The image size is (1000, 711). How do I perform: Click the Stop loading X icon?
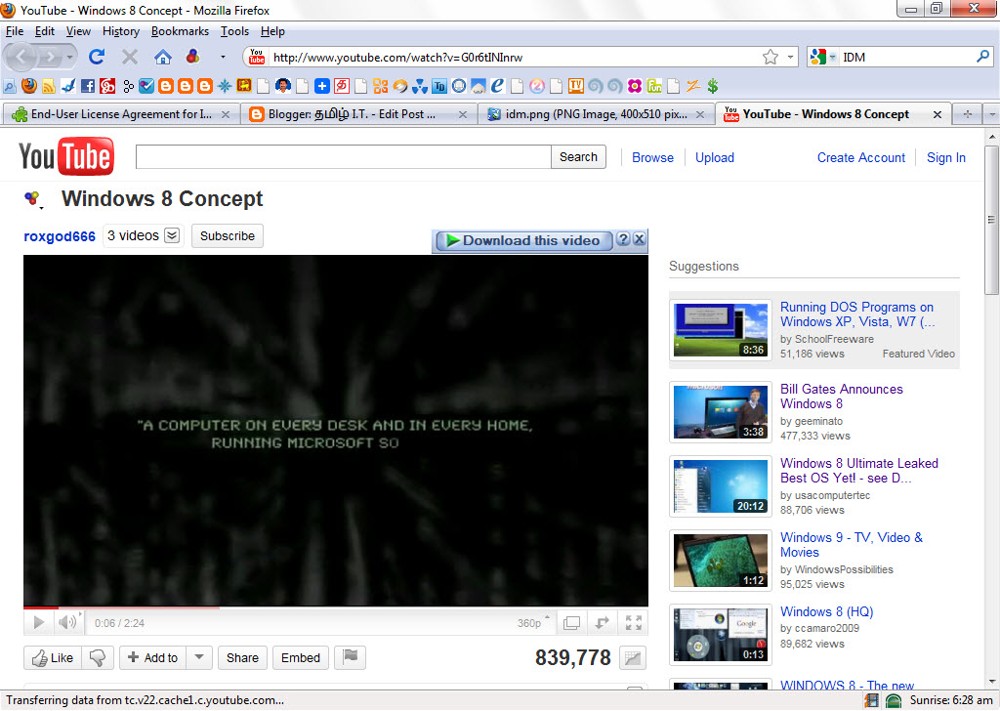click(130, 58)
